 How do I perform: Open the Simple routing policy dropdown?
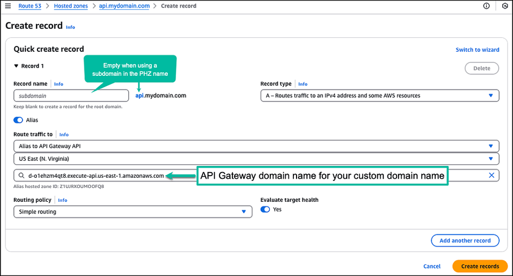pos(133,211)
